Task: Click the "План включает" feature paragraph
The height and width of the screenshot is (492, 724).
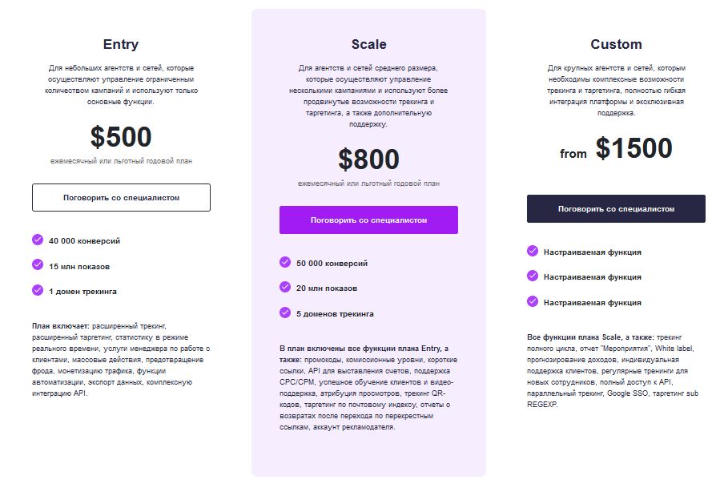Action: pyautogui.click(x=121, y=360)
